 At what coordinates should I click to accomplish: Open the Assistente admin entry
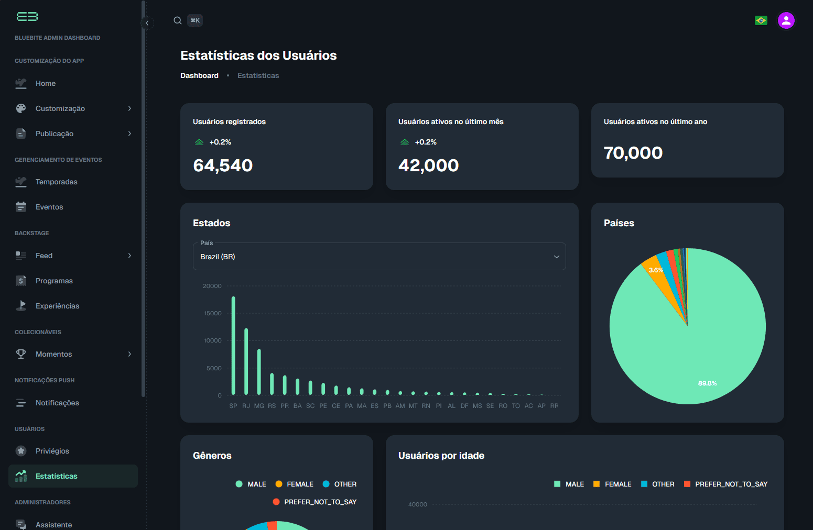pos(53,524)
